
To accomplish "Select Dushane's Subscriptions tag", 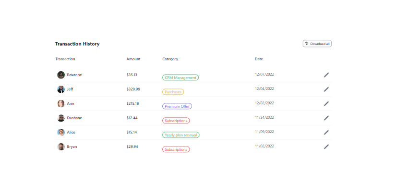I will (176, 121).
